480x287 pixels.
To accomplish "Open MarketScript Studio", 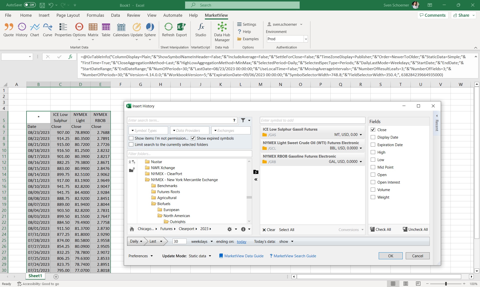I will [x=201, y=30].
